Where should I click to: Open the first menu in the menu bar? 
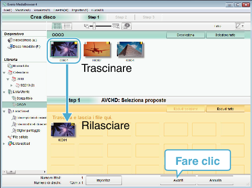tap(8, 10)
